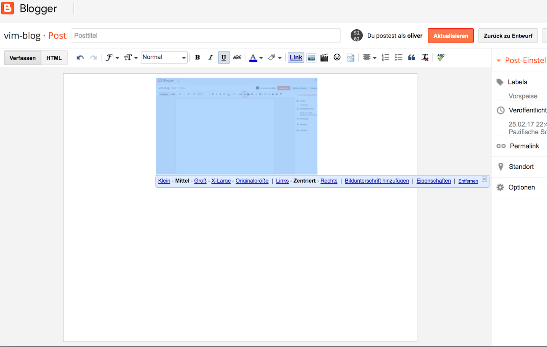547x347 pixels.
Task: Click the Permalink chain icon
Action: (x=501, y=146)
